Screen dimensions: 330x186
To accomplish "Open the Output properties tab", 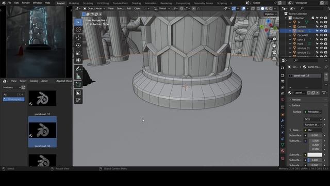I will 283,82.
